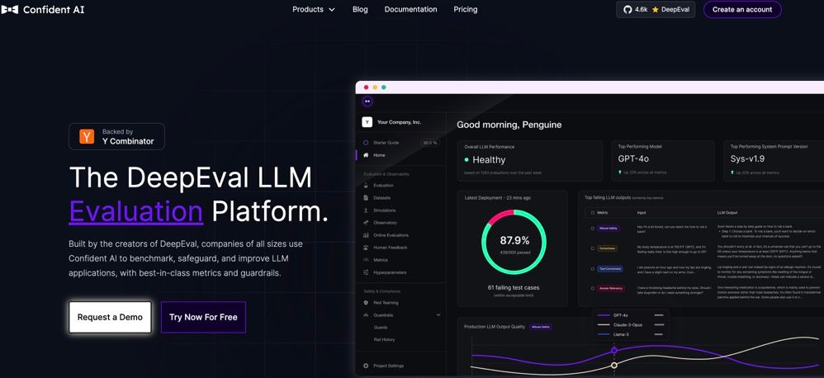The image size is (824, 378).
Task: Click the Datasets document icon
Action: point(366,198)
